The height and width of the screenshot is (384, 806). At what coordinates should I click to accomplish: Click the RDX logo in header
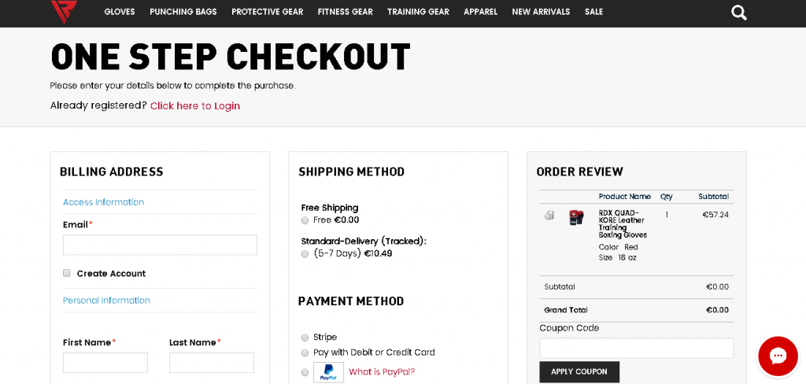click(64, 11)
